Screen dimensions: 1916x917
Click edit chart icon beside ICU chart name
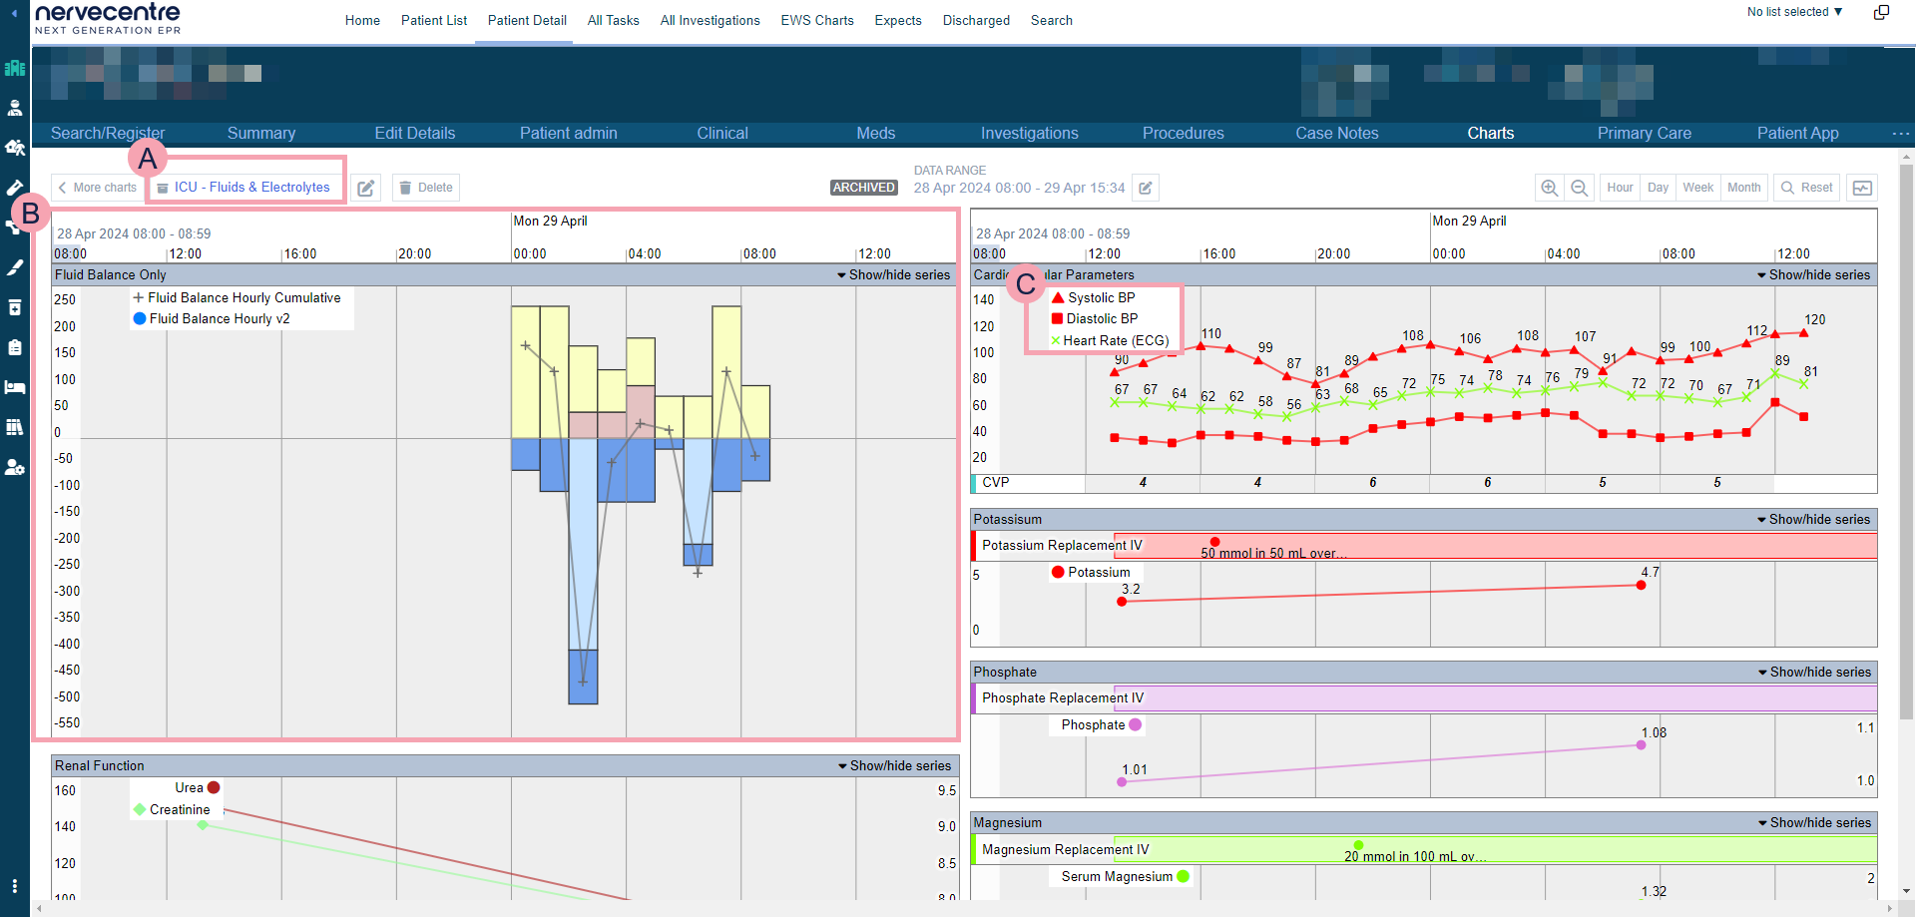(366, 188)
